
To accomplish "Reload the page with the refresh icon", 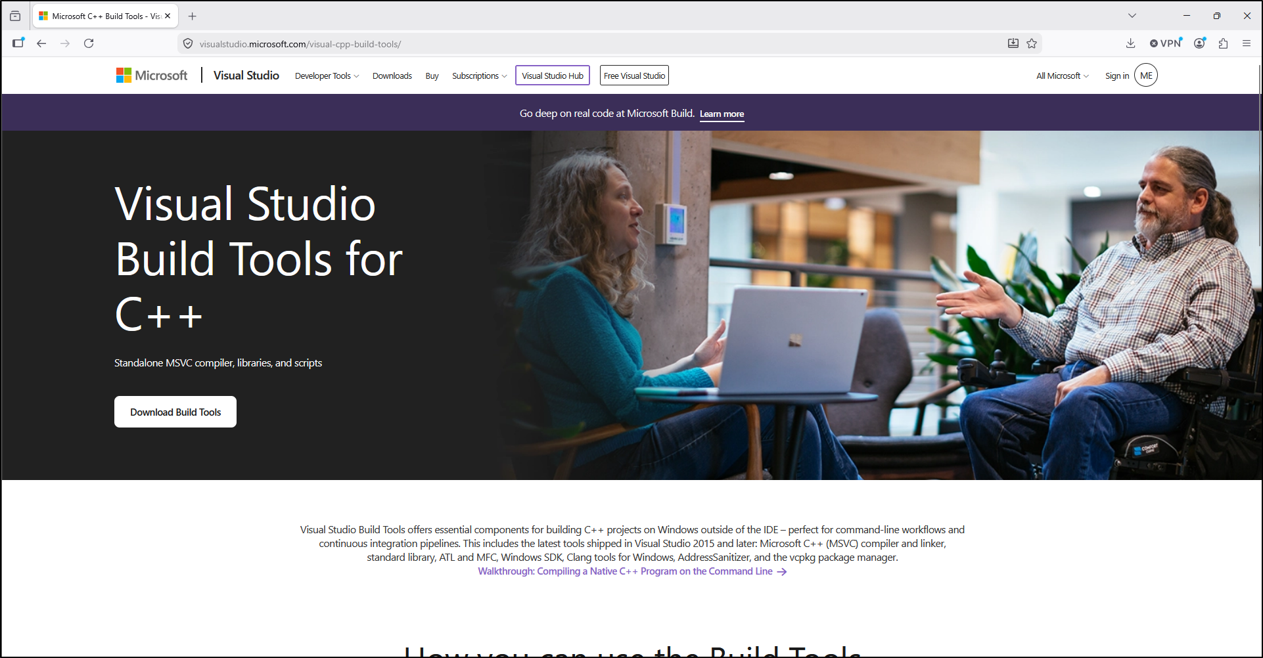I will pos(89,43).
